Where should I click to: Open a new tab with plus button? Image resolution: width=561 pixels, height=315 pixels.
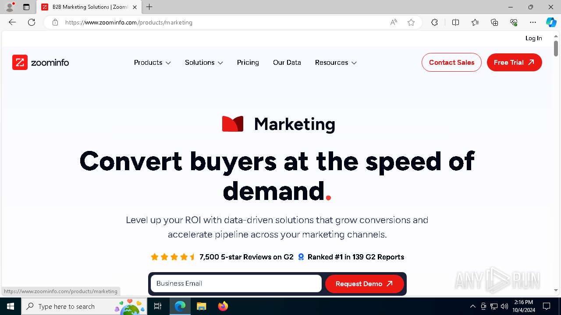coord(149,7)
